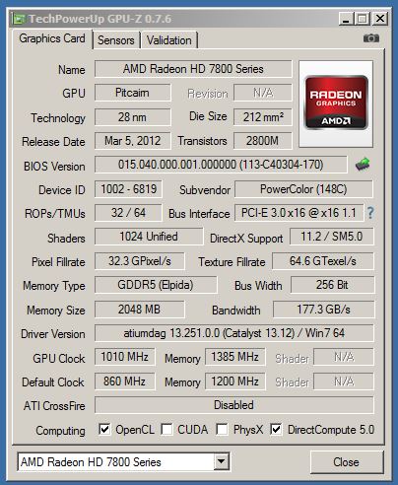
Task: Close window using title bar X
Action: 380,19
